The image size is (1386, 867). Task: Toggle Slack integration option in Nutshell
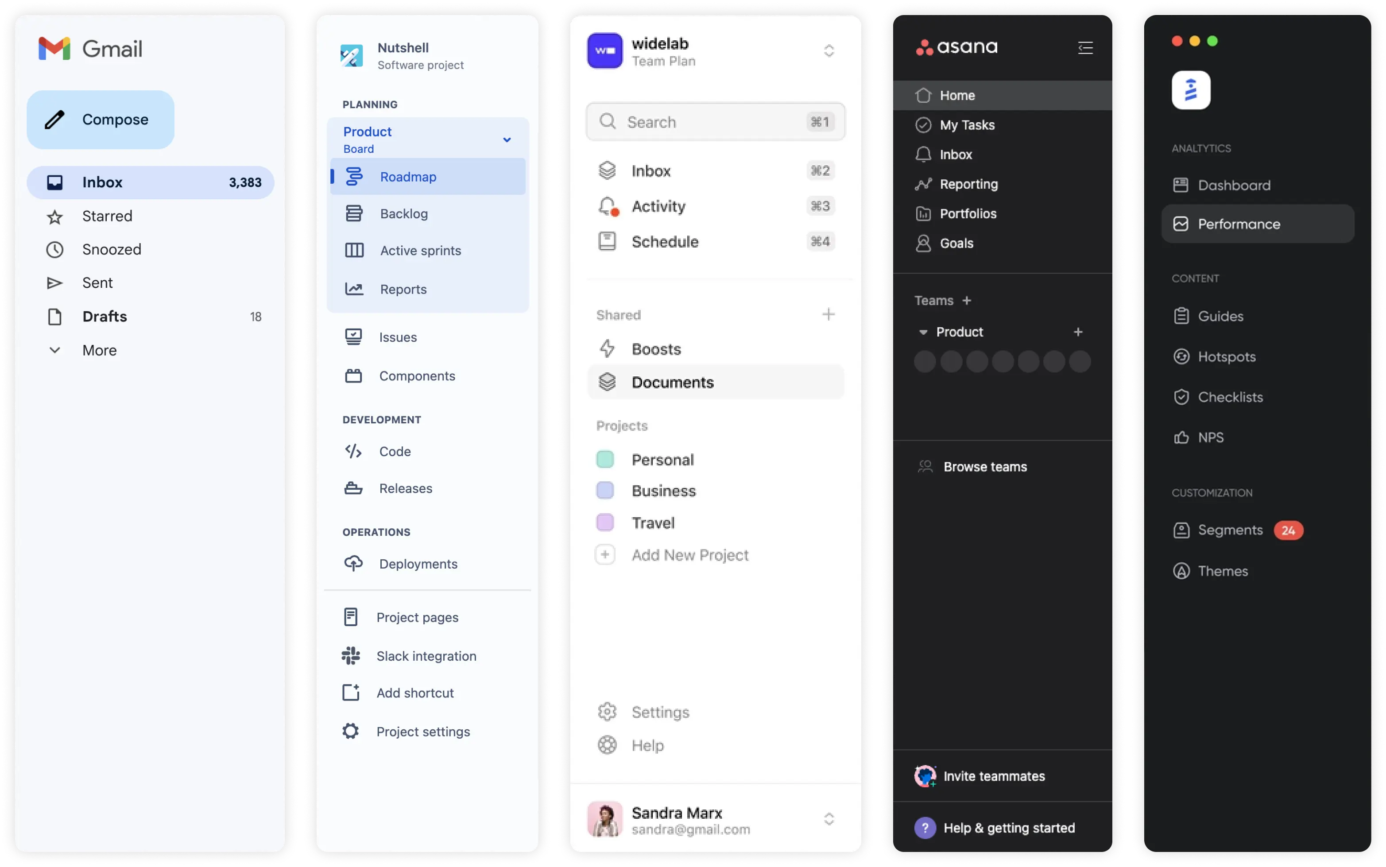[426, 655]
